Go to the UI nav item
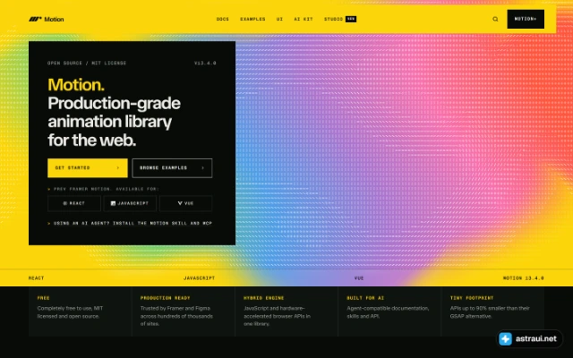Image resolution: width=573 pixels, height=358 pixels. (x=279, y=19)
